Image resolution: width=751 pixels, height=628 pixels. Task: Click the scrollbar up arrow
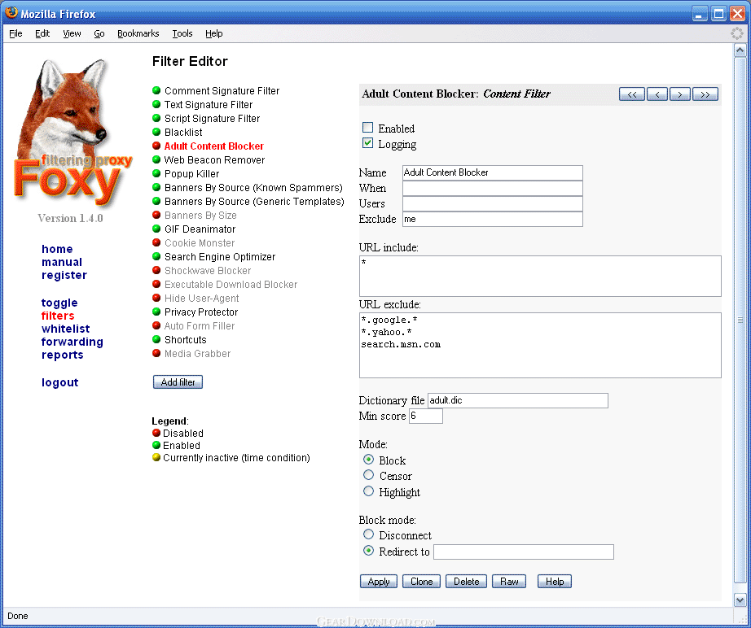coord(740,50)
